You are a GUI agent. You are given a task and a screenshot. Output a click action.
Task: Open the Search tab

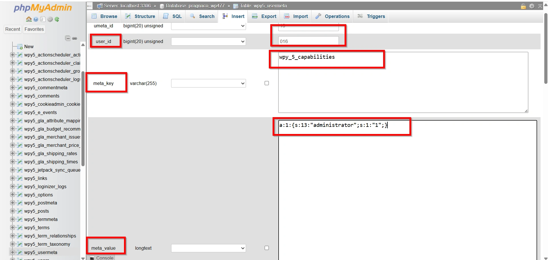pos(202,16)
